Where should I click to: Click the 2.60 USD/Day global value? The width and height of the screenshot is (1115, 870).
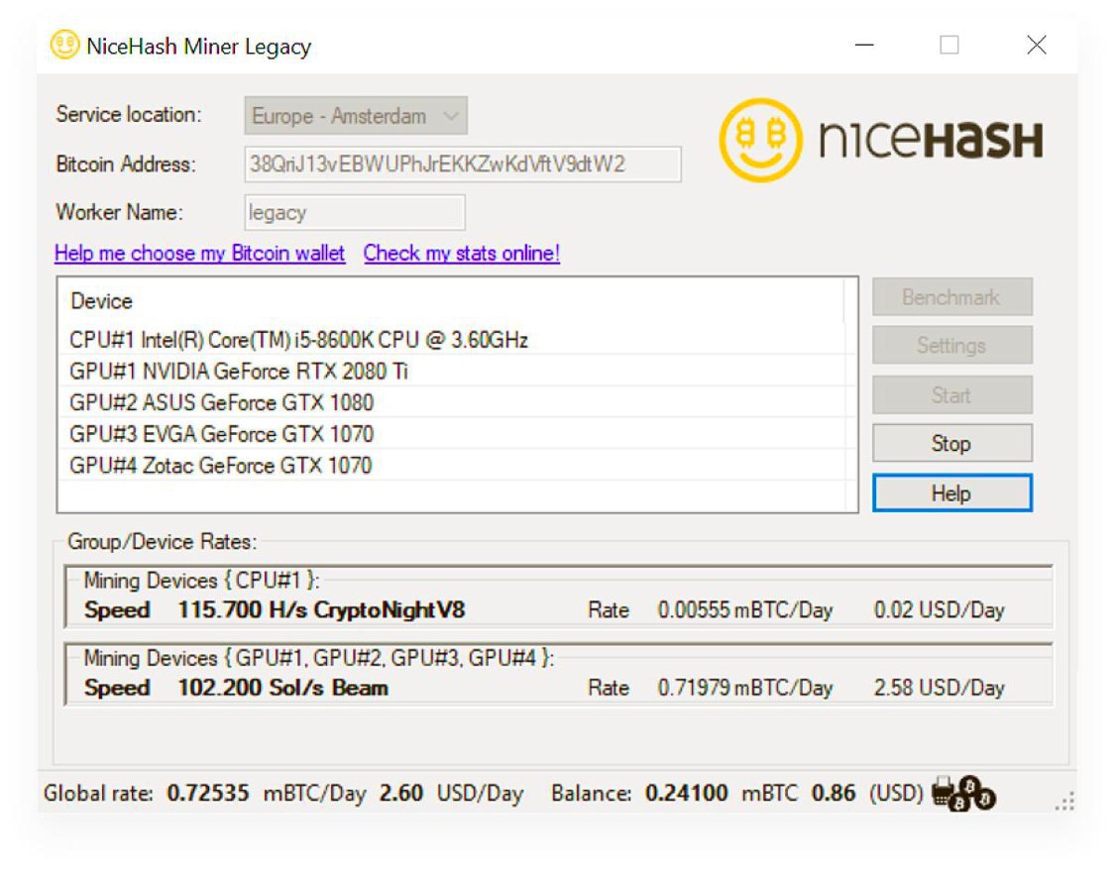pyautogui.click(x=401, y=793)
